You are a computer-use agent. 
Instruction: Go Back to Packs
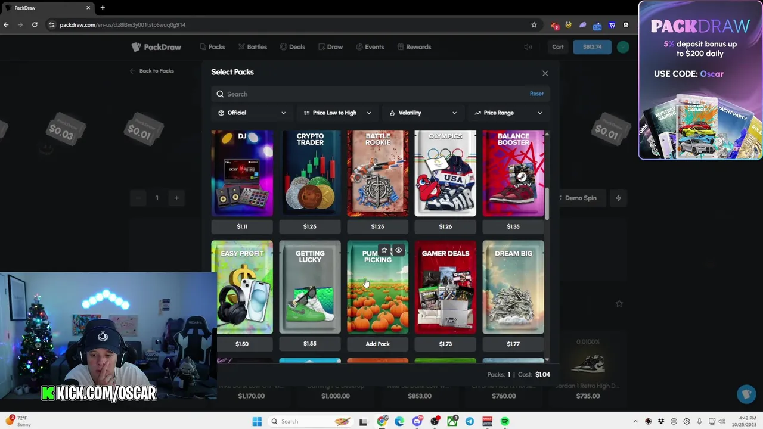(152, 71)
